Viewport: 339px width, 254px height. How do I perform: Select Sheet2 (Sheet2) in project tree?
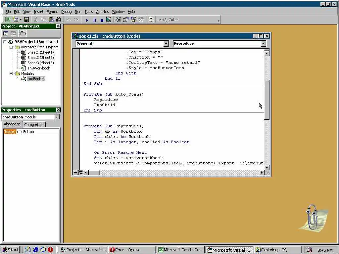point(41,58)
